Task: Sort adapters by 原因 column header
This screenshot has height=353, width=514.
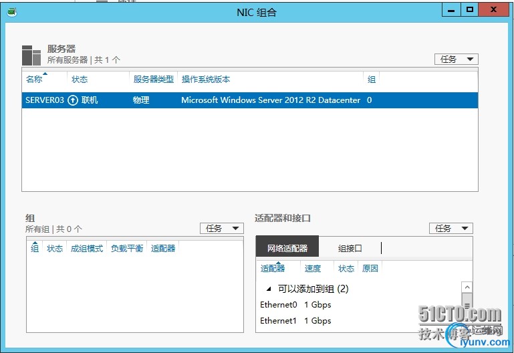Action: (x=370, y=269)
